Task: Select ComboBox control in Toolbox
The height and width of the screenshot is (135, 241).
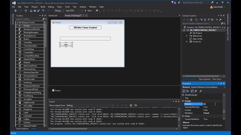Action: pos(30,52)
